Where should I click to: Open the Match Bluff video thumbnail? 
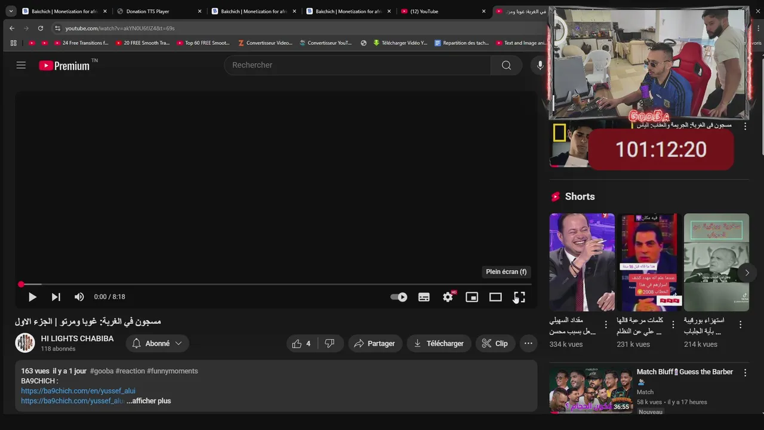pos(591,390)
